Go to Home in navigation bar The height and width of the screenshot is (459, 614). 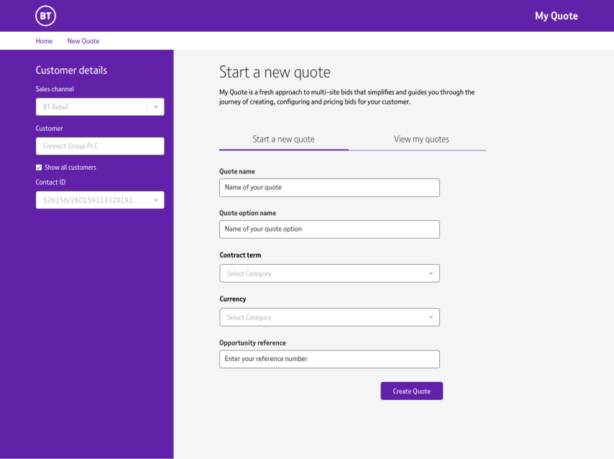point(44,41)
